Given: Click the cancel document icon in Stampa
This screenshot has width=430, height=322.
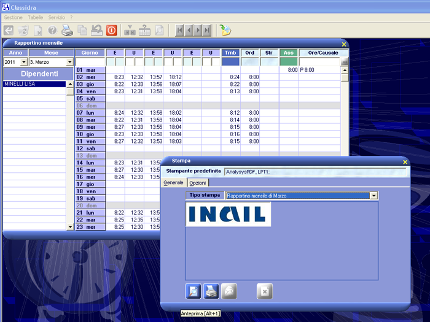Looking at the screenshot, I should (x=265, y=291).
